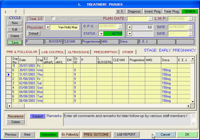
Task: Open Treat. Prog. button
Action: tap(171, 12)
